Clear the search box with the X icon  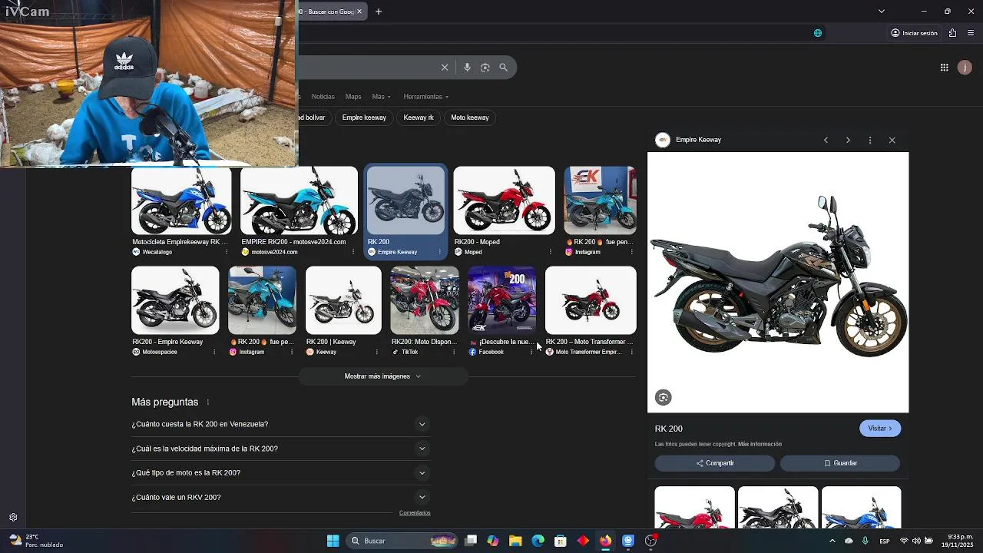point(445,68)
